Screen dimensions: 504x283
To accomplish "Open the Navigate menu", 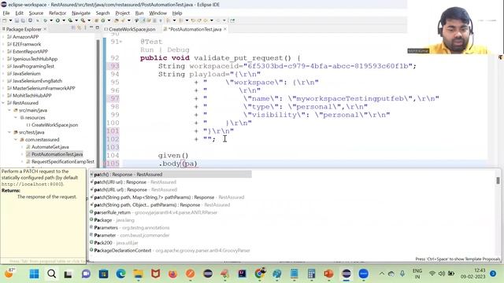I will pyautogui.click(x=81, y=13).
